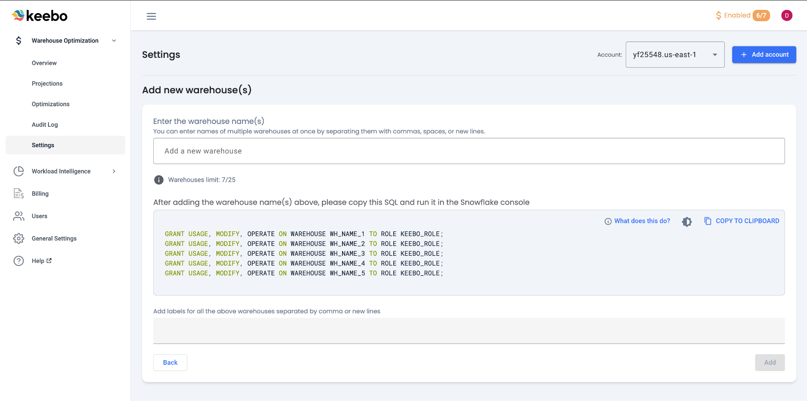Click the keebo logo
Viewport: 807px width, 401px height.
point(40,16)
